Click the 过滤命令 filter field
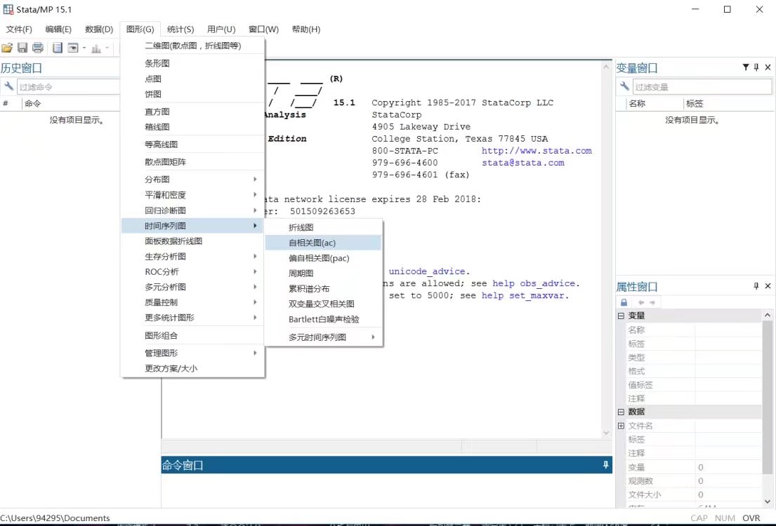This screenshot has height=526, width=776. tap(68, 87)
